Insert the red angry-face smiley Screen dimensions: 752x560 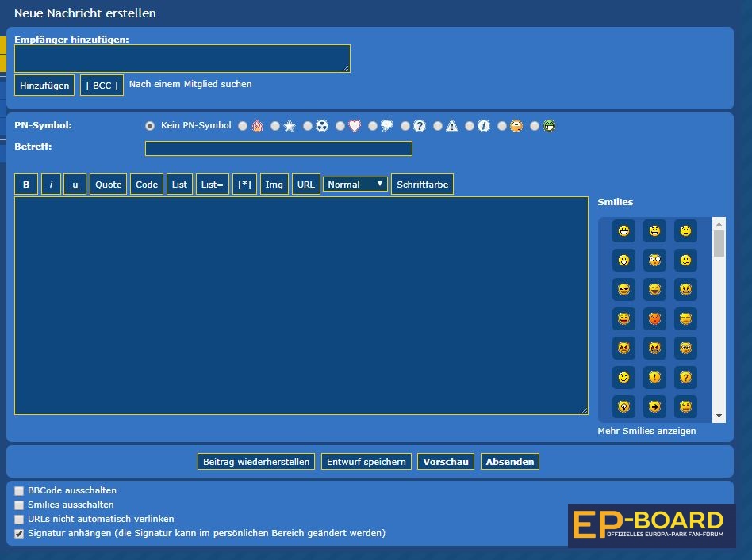[x=654, y=318]
